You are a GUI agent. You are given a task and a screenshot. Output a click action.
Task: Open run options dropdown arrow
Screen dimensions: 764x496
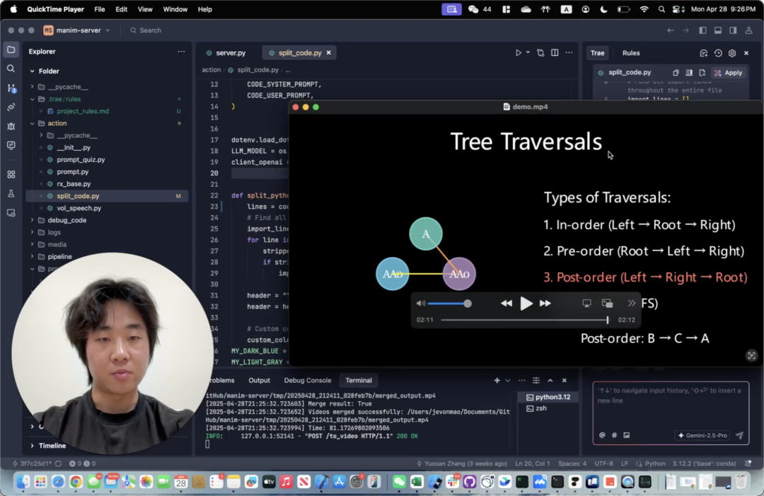click(x=528, y=52)
